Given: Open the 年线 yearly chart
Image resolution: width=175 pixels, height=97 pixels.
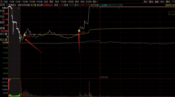Looking at the screenshot, I should pos(82,2).
